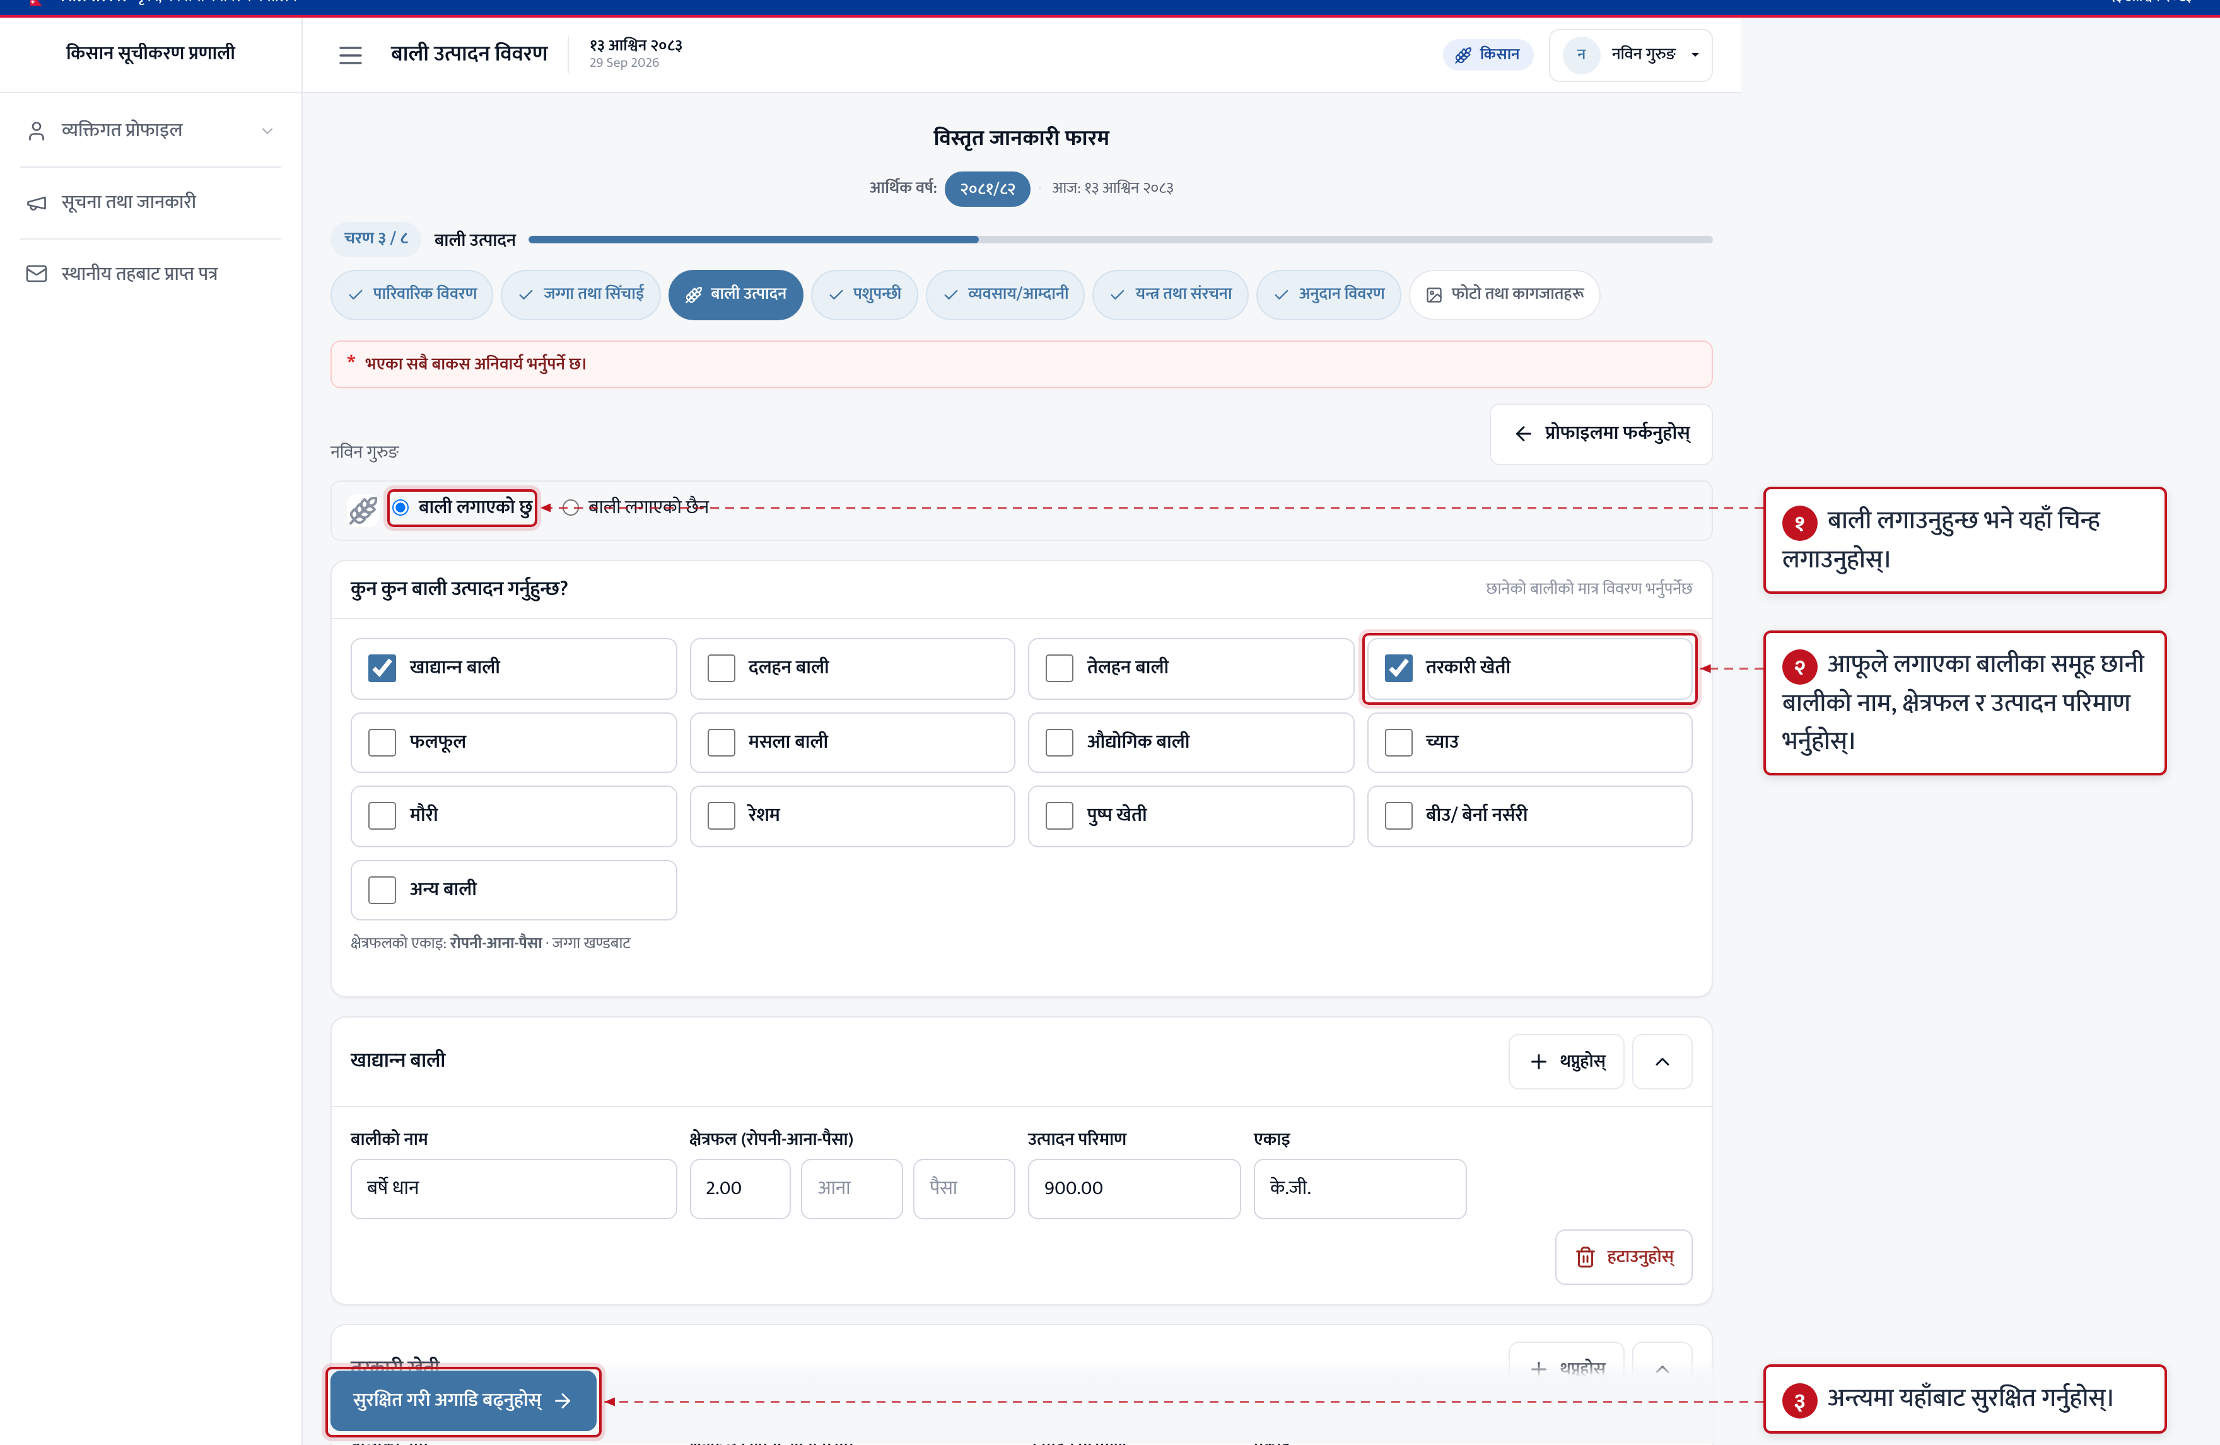Select the बाली लगाएको छैन radio button
This screenshot has height=1445, width=2220.
click(x=571, y=508)
